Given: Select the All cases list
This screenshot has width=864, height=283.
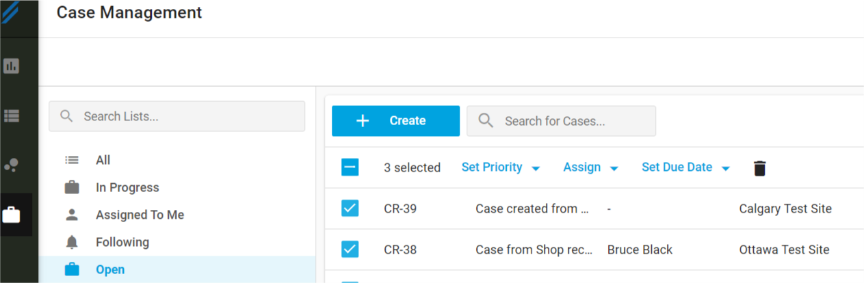Looking at the screenshot, I should click(103, 160).
